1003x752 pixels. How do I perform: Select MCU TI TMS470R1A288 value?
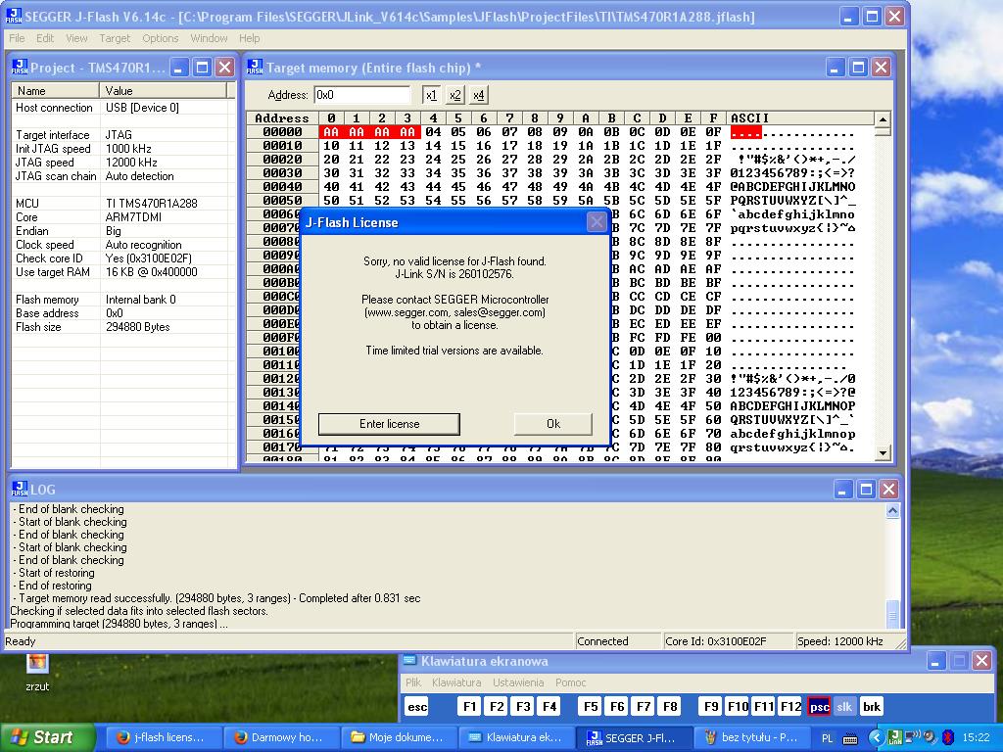tap(152, 204)
